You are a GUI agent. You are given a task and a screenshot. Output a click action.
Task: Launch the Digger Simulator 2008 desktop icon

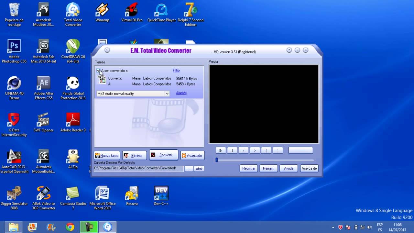coord(14,198)
